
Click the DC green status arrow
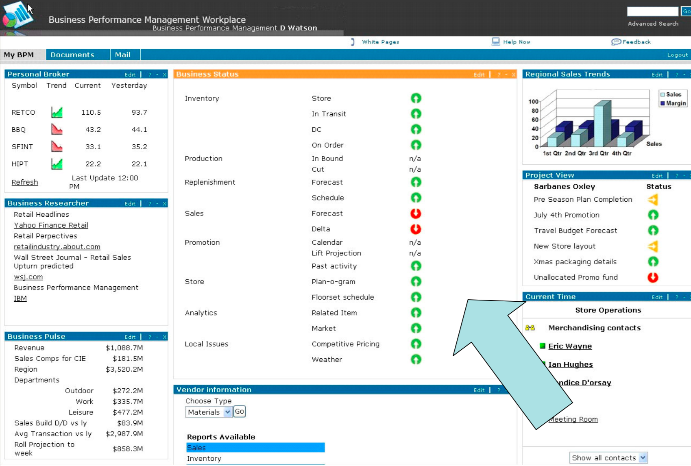(416, 129)
